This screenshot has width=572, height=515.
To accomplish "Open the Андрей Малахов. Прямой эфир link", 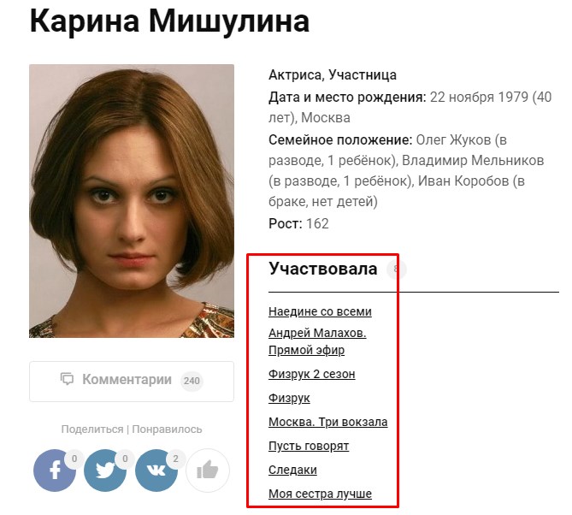I will click(317, 341).
